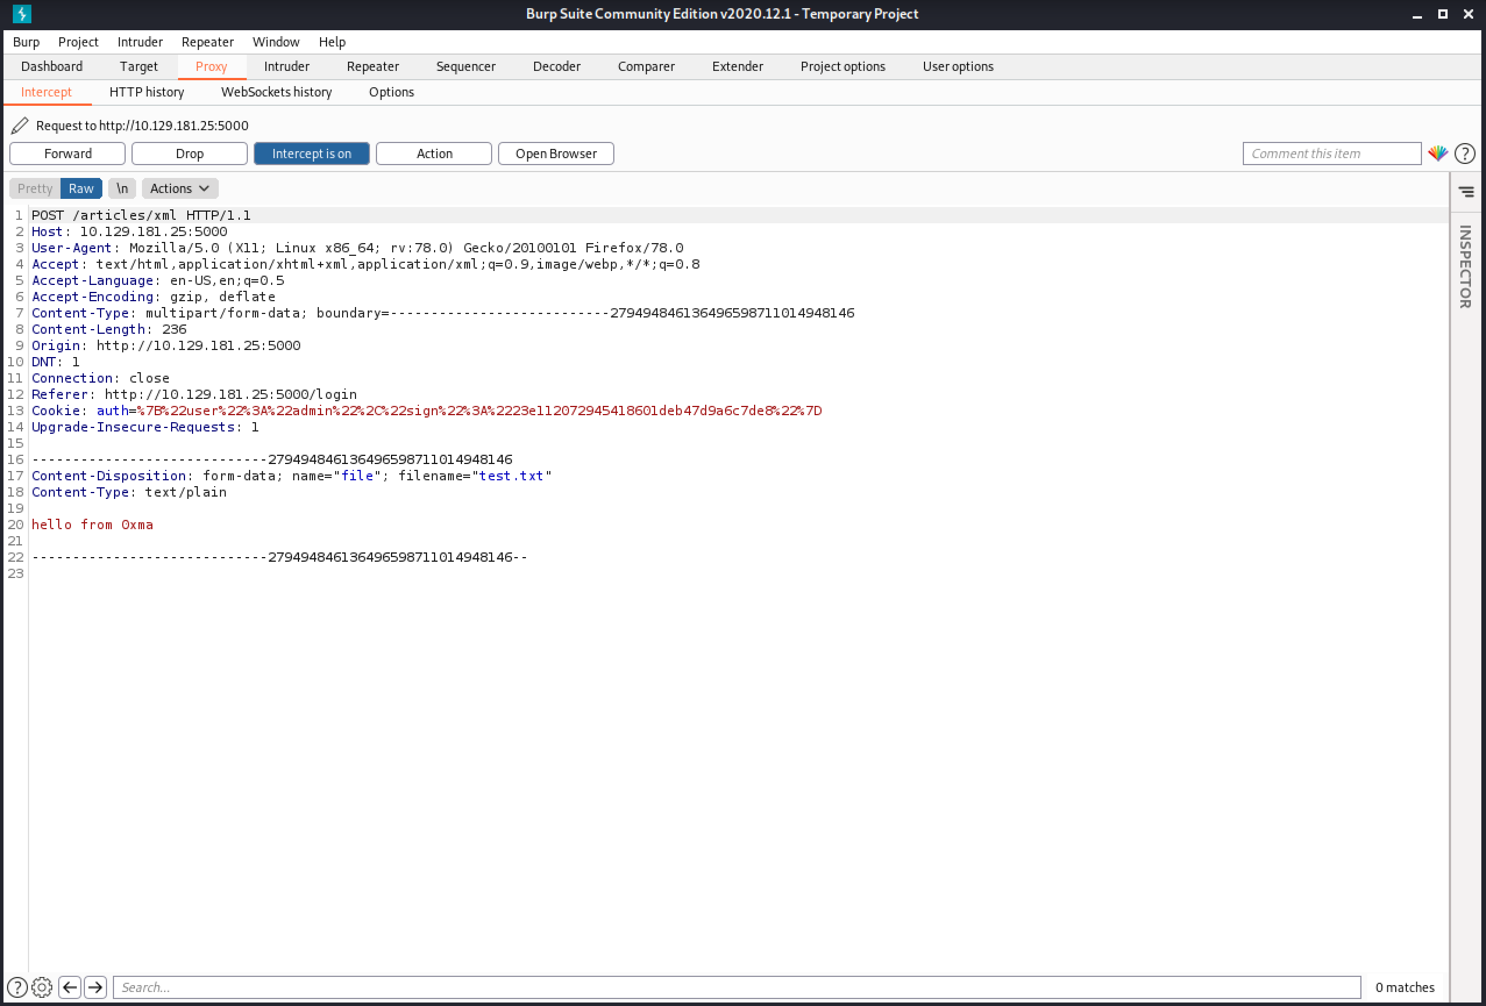Open the proxy Options sub-tab
Screen dimensions: 1486x1006
[x=392, y=92]
